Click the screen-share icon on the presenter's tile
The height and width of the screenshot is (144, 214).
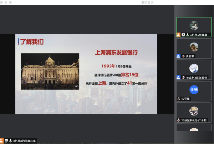[x=183, y=35]
